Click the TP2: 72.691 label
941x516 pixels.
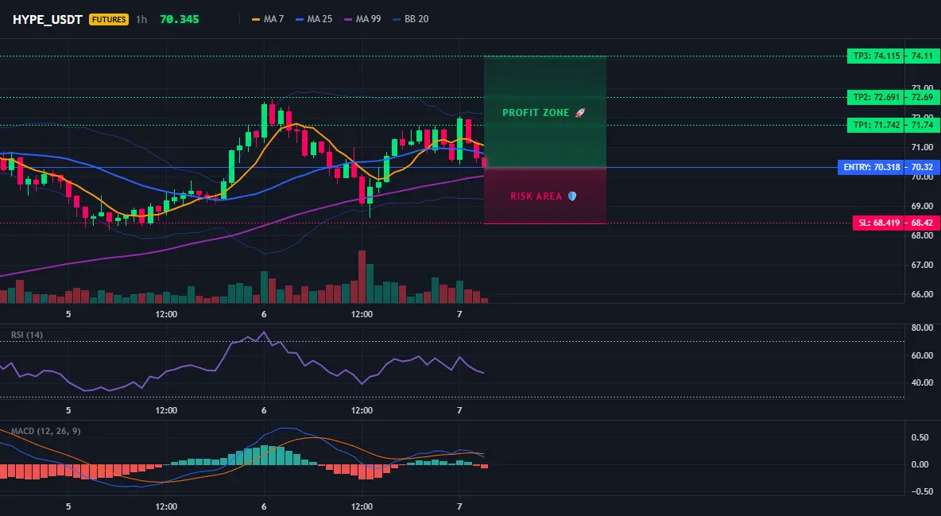pos(876,97)
